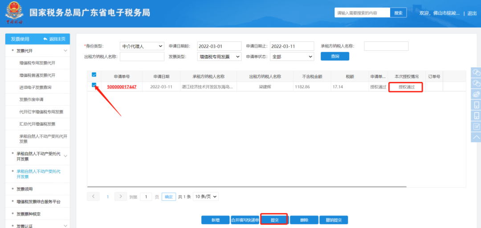The image size is (481, 228).
Task: Click page number 1 in pagination
Action: pyautogui.click(x=108, y=197)
